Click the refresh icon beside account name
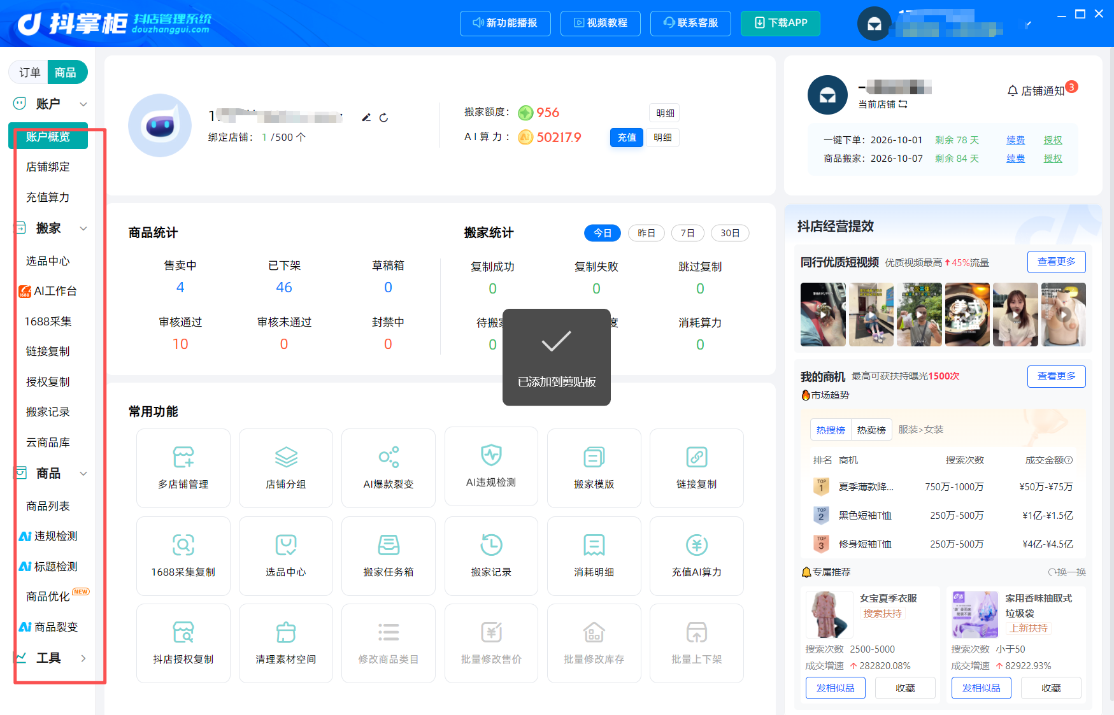Viewport: 1114px width, 715px height. click(383, 118)
